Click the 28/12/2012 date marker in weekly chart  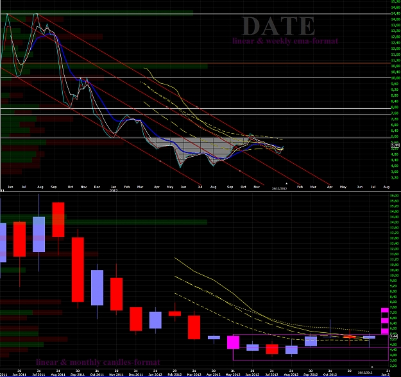(279, 188)
